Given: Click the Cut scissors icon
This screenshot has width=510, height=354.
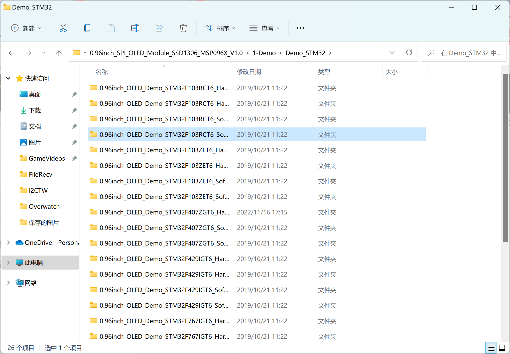Looking at the screenshot, I should pos(63,28).
